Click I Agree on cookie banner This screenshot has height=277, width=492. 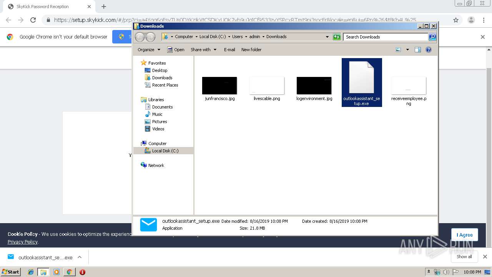click(465, 235)
